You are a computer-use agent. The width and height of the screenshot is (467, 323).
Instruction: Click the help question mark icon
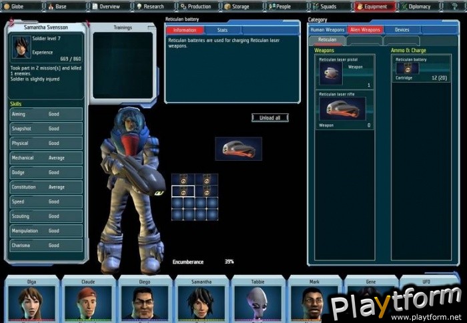(454, 6)
